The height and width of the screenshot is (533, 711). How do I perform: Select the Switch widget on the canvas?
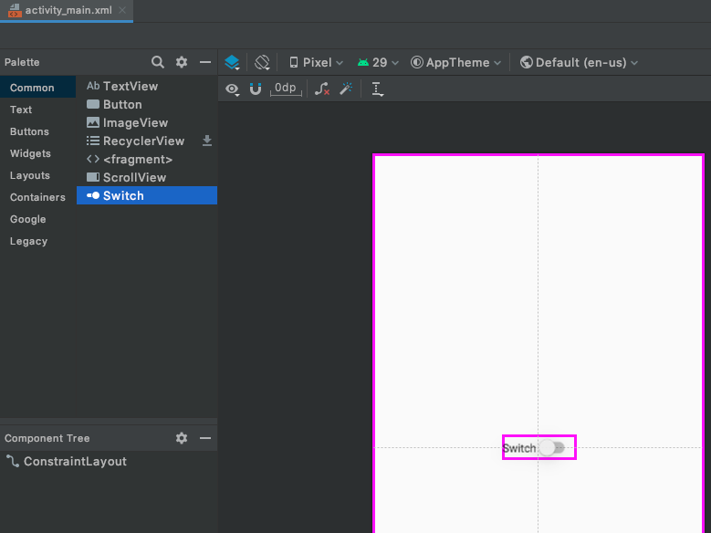click(539, 447)
